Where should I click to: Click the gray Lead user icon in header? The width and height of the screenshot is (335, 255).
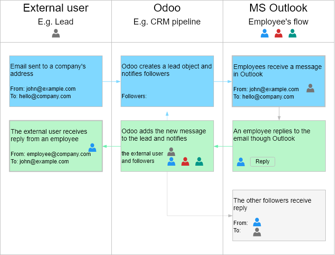click(56, 33)
